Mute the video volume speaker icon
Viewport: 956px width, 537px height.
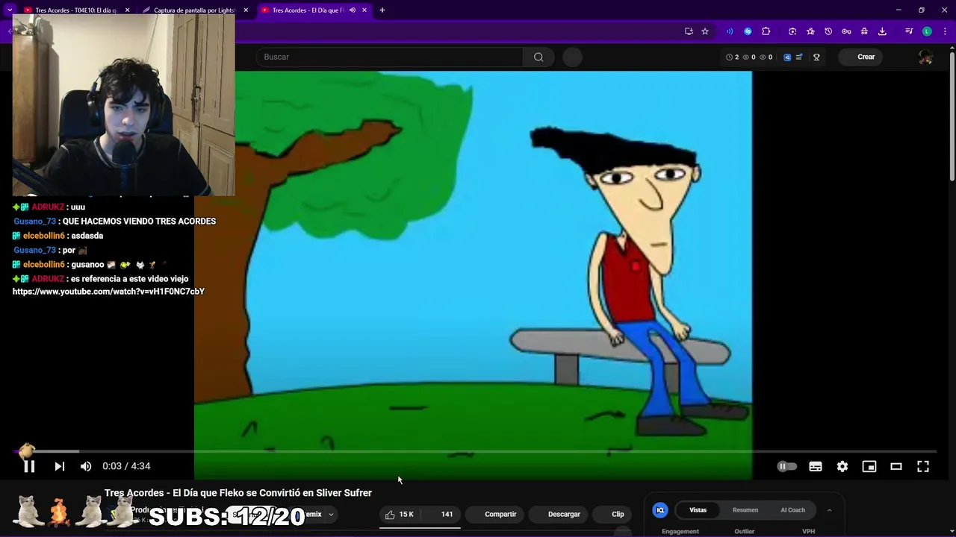coord(86,466)
